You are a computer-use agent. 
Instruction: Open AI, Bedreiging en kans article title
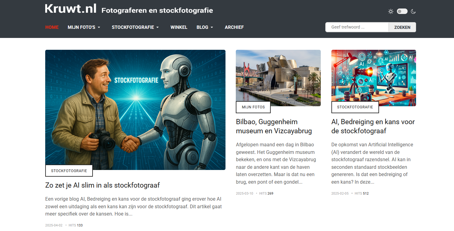point(373,126)
